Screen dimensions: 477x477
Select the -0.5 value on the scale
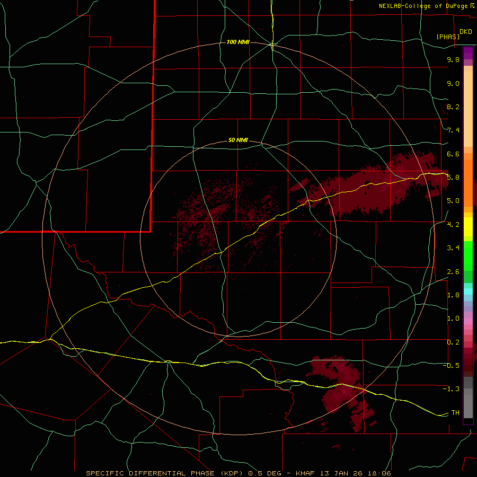451,366
